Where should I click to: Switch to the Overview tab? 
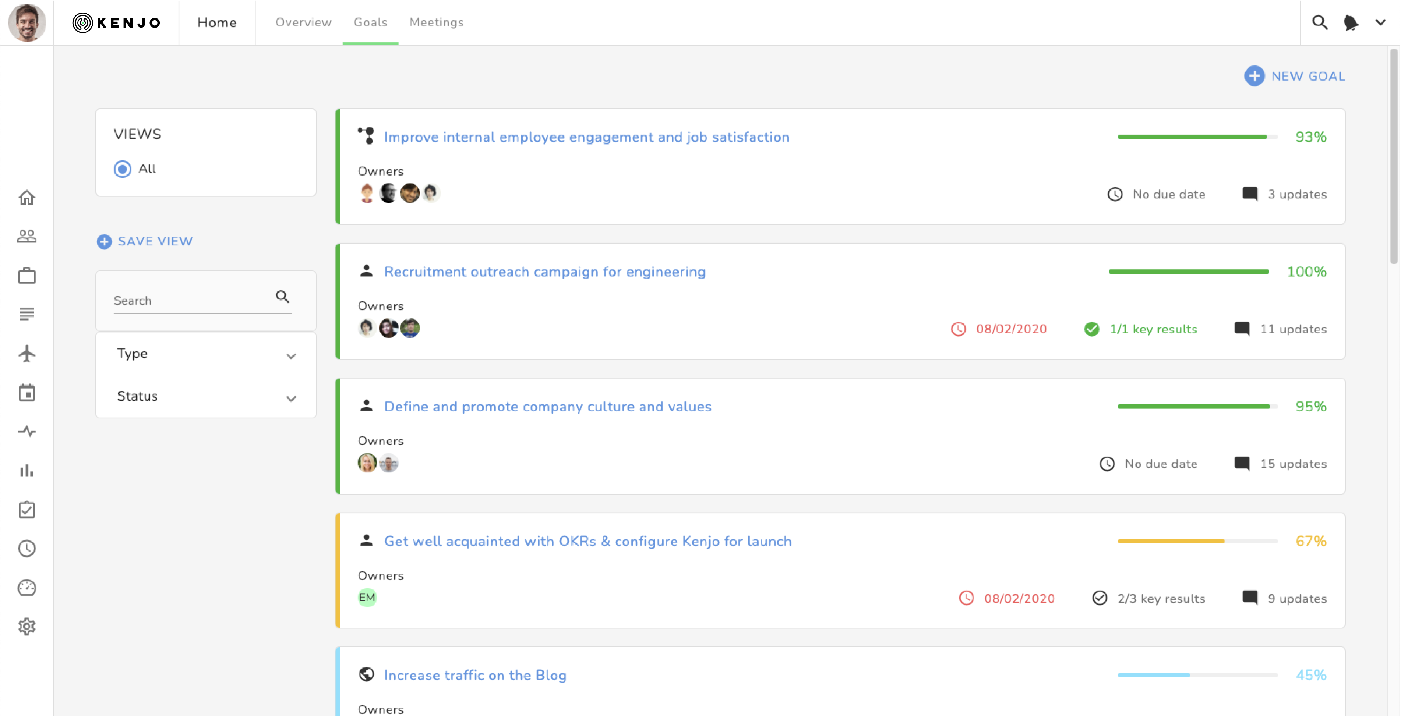click(303, 23)
